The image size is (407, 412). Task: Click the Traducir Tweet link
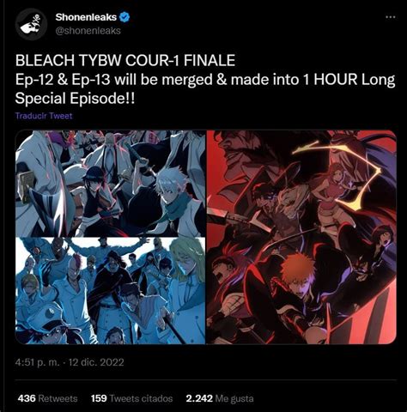44,116
